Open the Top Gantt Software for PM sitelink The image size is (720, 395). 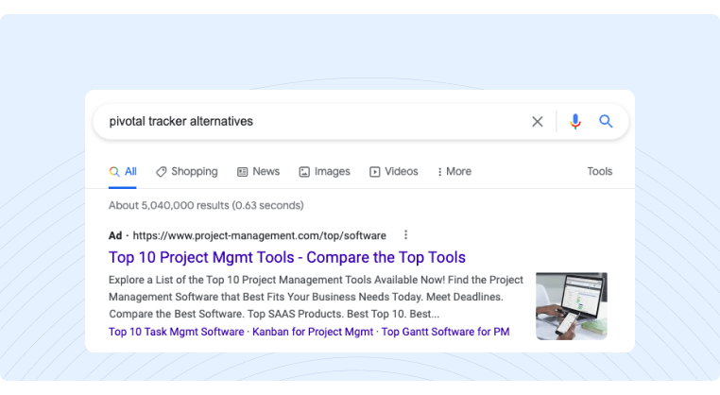[445, 332]
